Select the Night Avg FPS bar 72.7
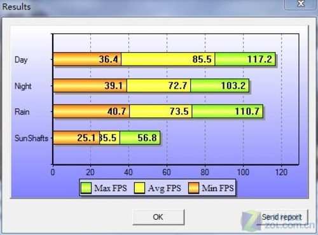Screen dimensions: 318x235 click(158, 85)
